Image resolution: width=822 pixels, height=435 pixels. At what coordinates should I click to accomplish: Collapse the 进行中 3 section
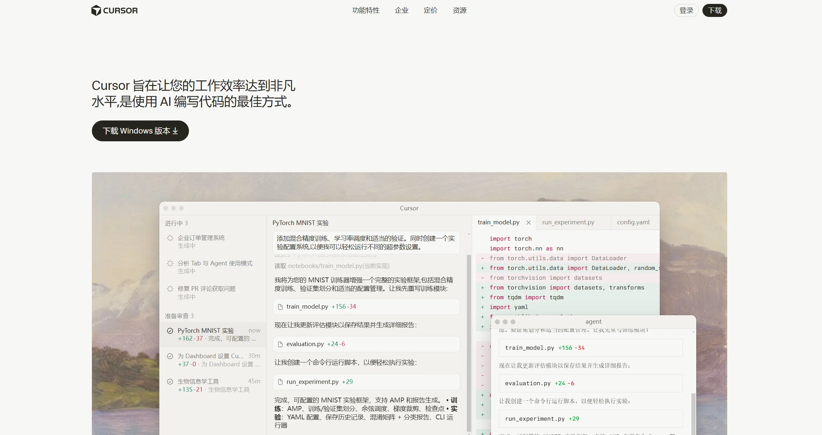(176, 223)
